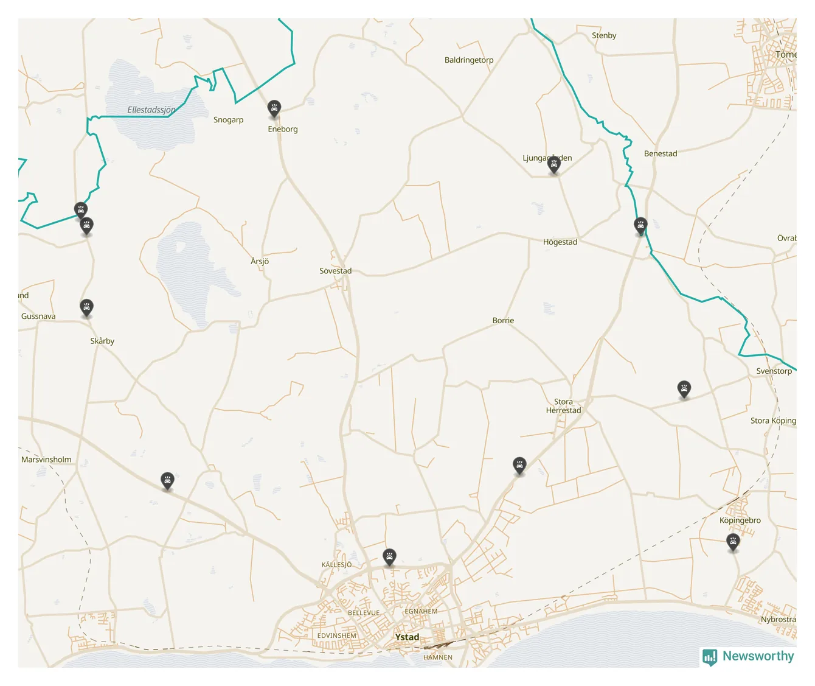
Task: Click the Ellestadssjön lake label
Action: click(x=151, y=110)
